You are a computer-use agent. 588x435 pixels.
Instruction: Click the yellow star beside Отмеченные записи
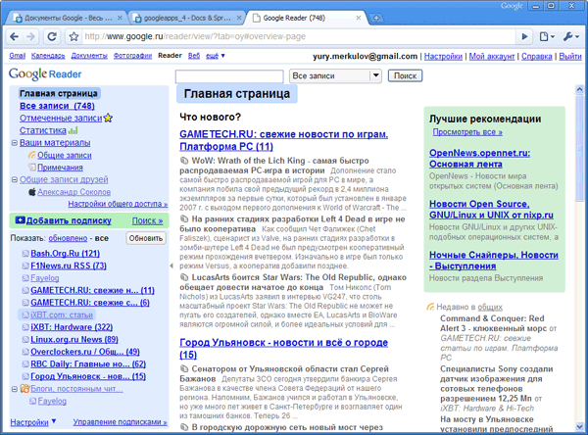(x=108, y=119)
